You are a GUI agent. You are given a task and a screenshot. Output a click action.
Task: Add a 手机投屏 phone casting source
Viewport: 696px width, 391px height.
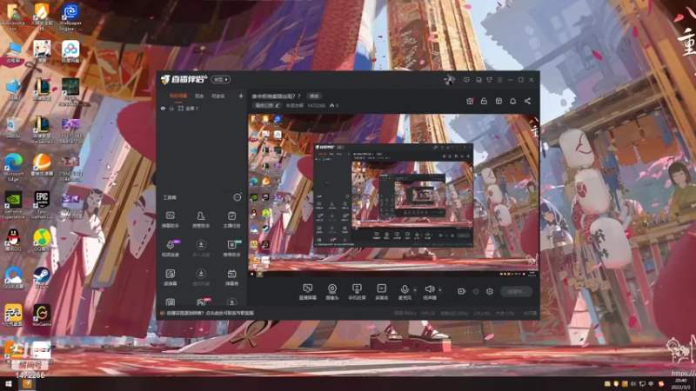(357, 292)
